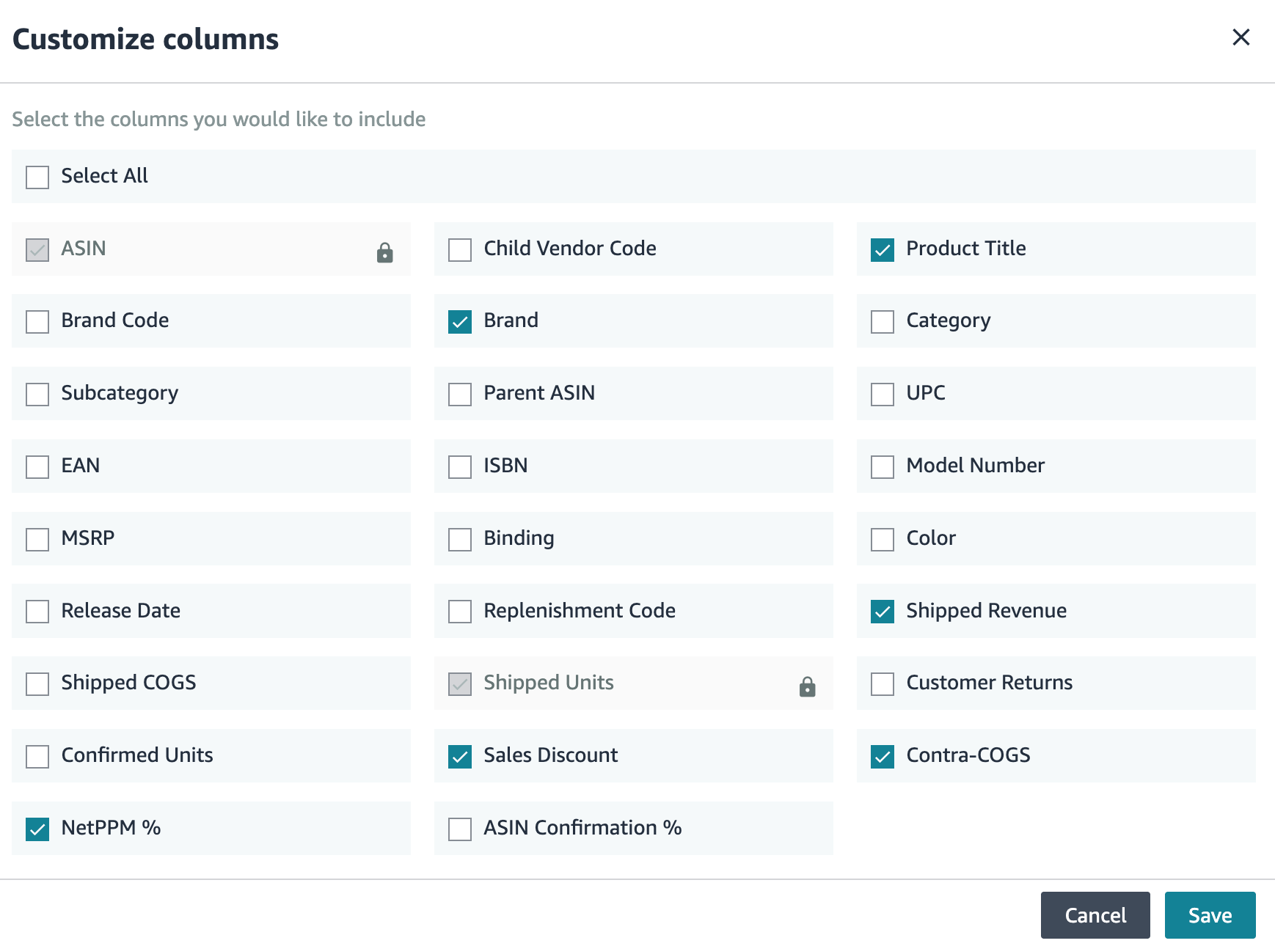Close the Customize columns dialog

[1241, 37]
